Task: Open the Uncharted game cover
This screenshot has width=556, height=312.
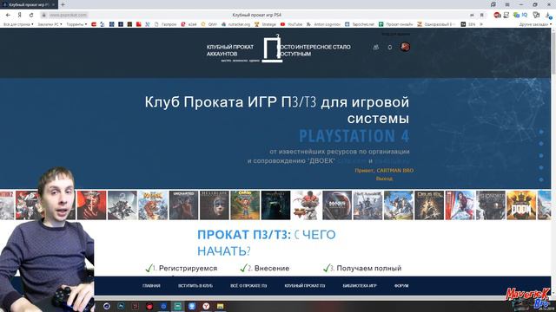Action: pyautogui.click(x=183, y=205)
